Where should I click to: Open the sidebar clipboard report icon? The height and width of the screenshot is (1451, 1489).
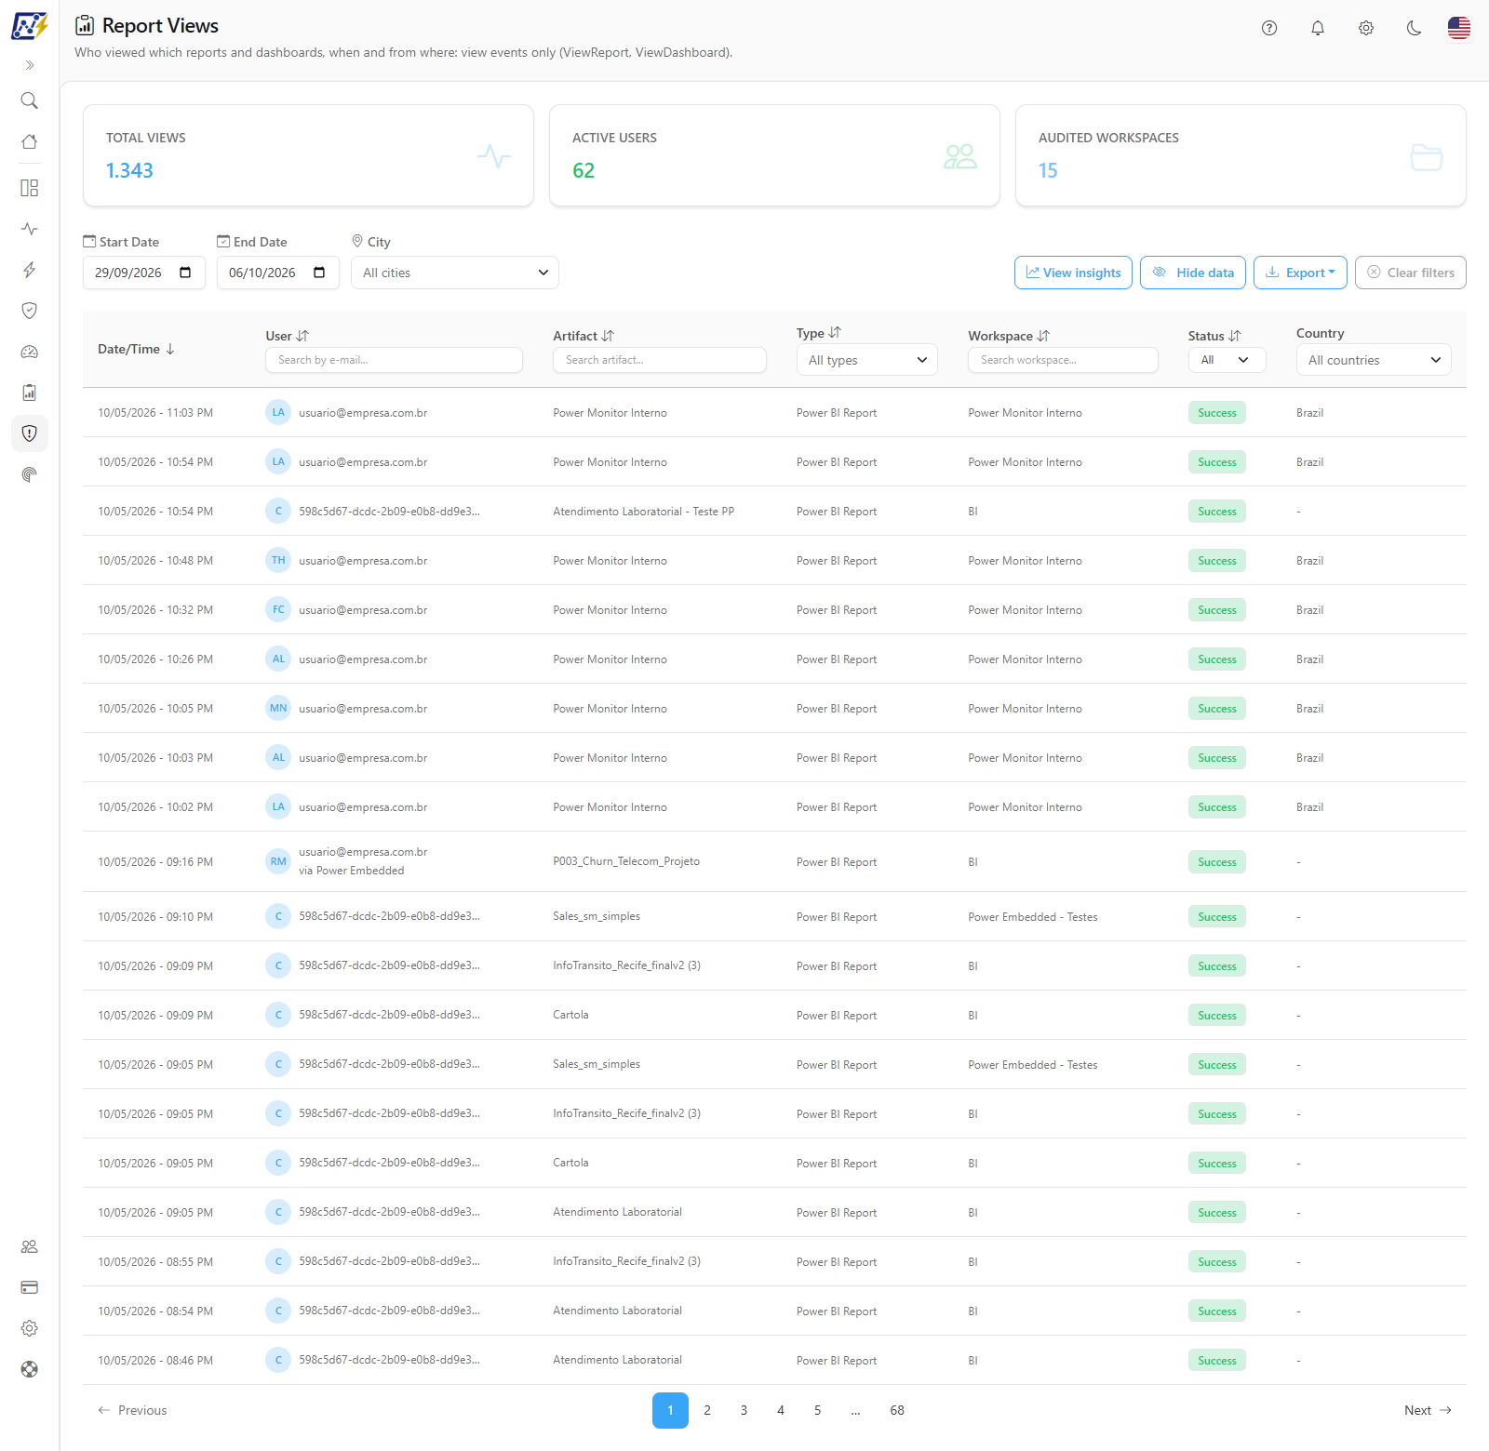[30, 393]
